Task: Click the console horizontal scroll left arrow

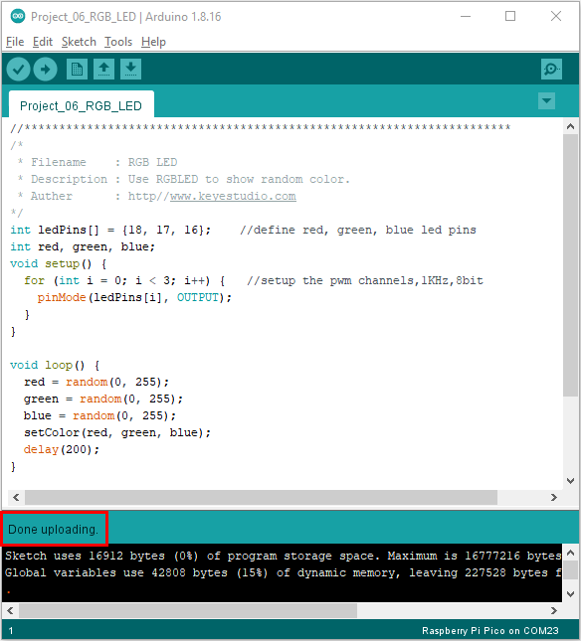Action: (x=10, y=611)
